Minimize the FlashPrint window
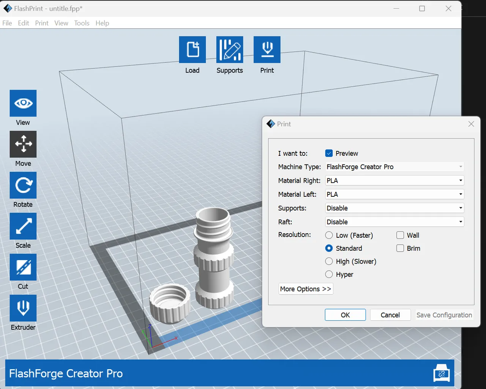The height and width of the screenshot is (389, 486). (x=396, y=8)
